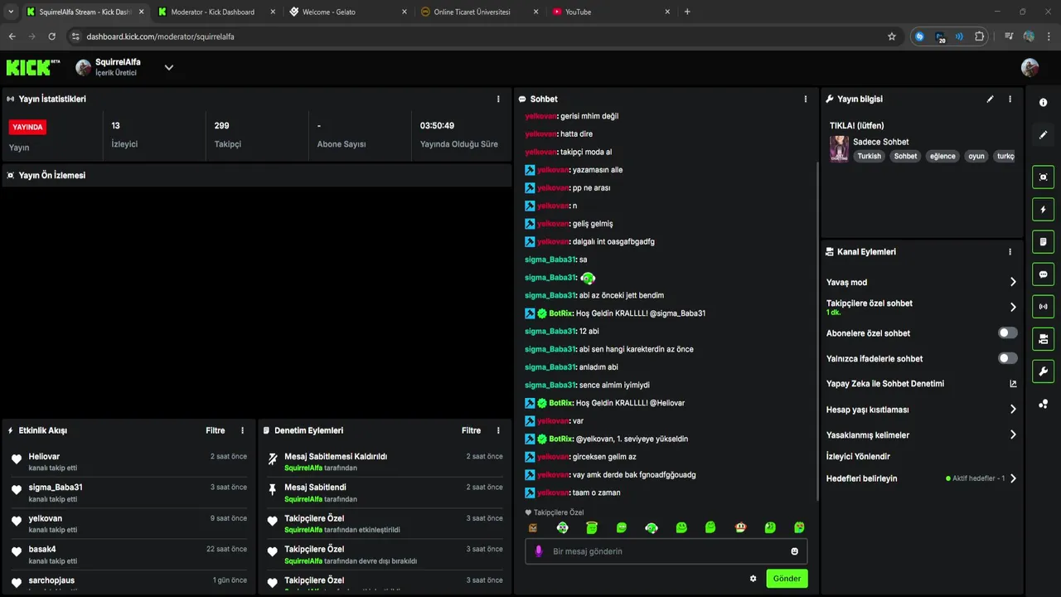The width and height of the screenshot is (1061, 597).
Task: Toggle the lightning activity feed sidebar icon
Action: [1043, 209]
